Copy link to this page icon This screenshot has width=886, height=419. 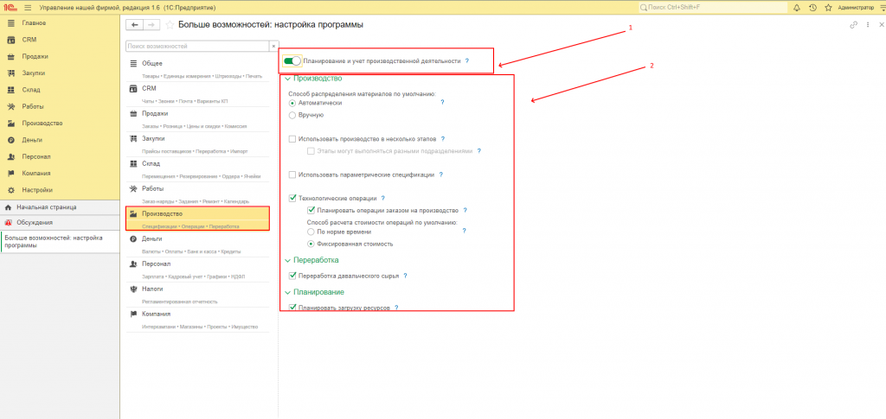pos(854,25)
